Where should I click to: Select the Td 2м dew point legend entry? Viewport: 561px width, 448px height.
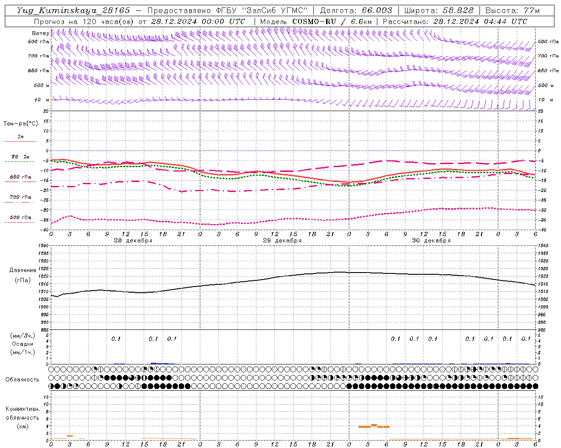pyautogui.click(x=21, y=157)
